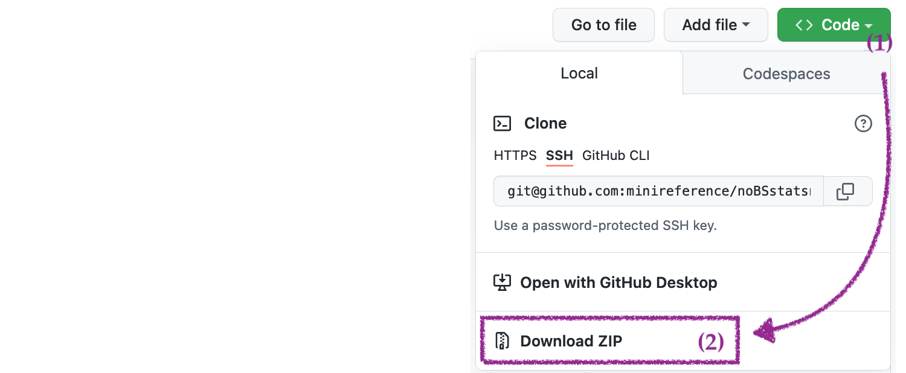Viewport: 906px width, 373px height.
Task: Click the git@github.com clone URL field
Action: click(658, 191)
